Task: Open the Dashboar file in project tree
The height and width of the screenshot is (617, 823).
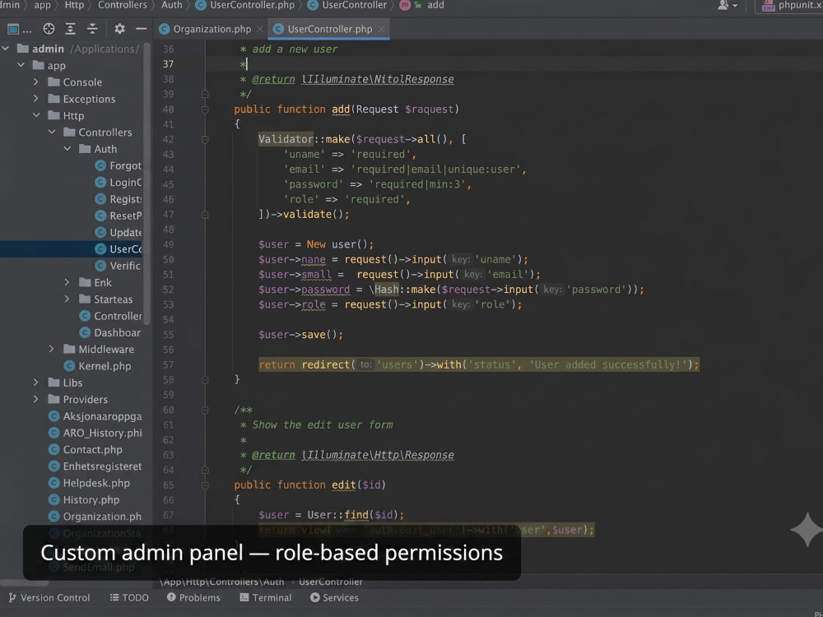Action: pos(110,332)
